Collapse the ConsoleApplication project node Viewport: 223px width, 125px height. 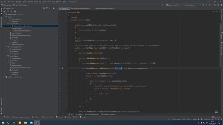[x=6, y=47]
